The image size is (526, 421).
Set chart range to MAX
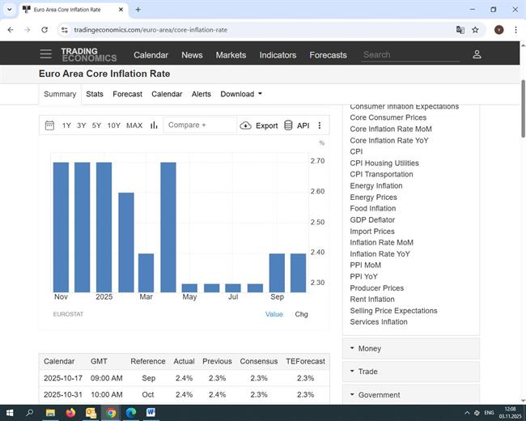pos(134,125)
